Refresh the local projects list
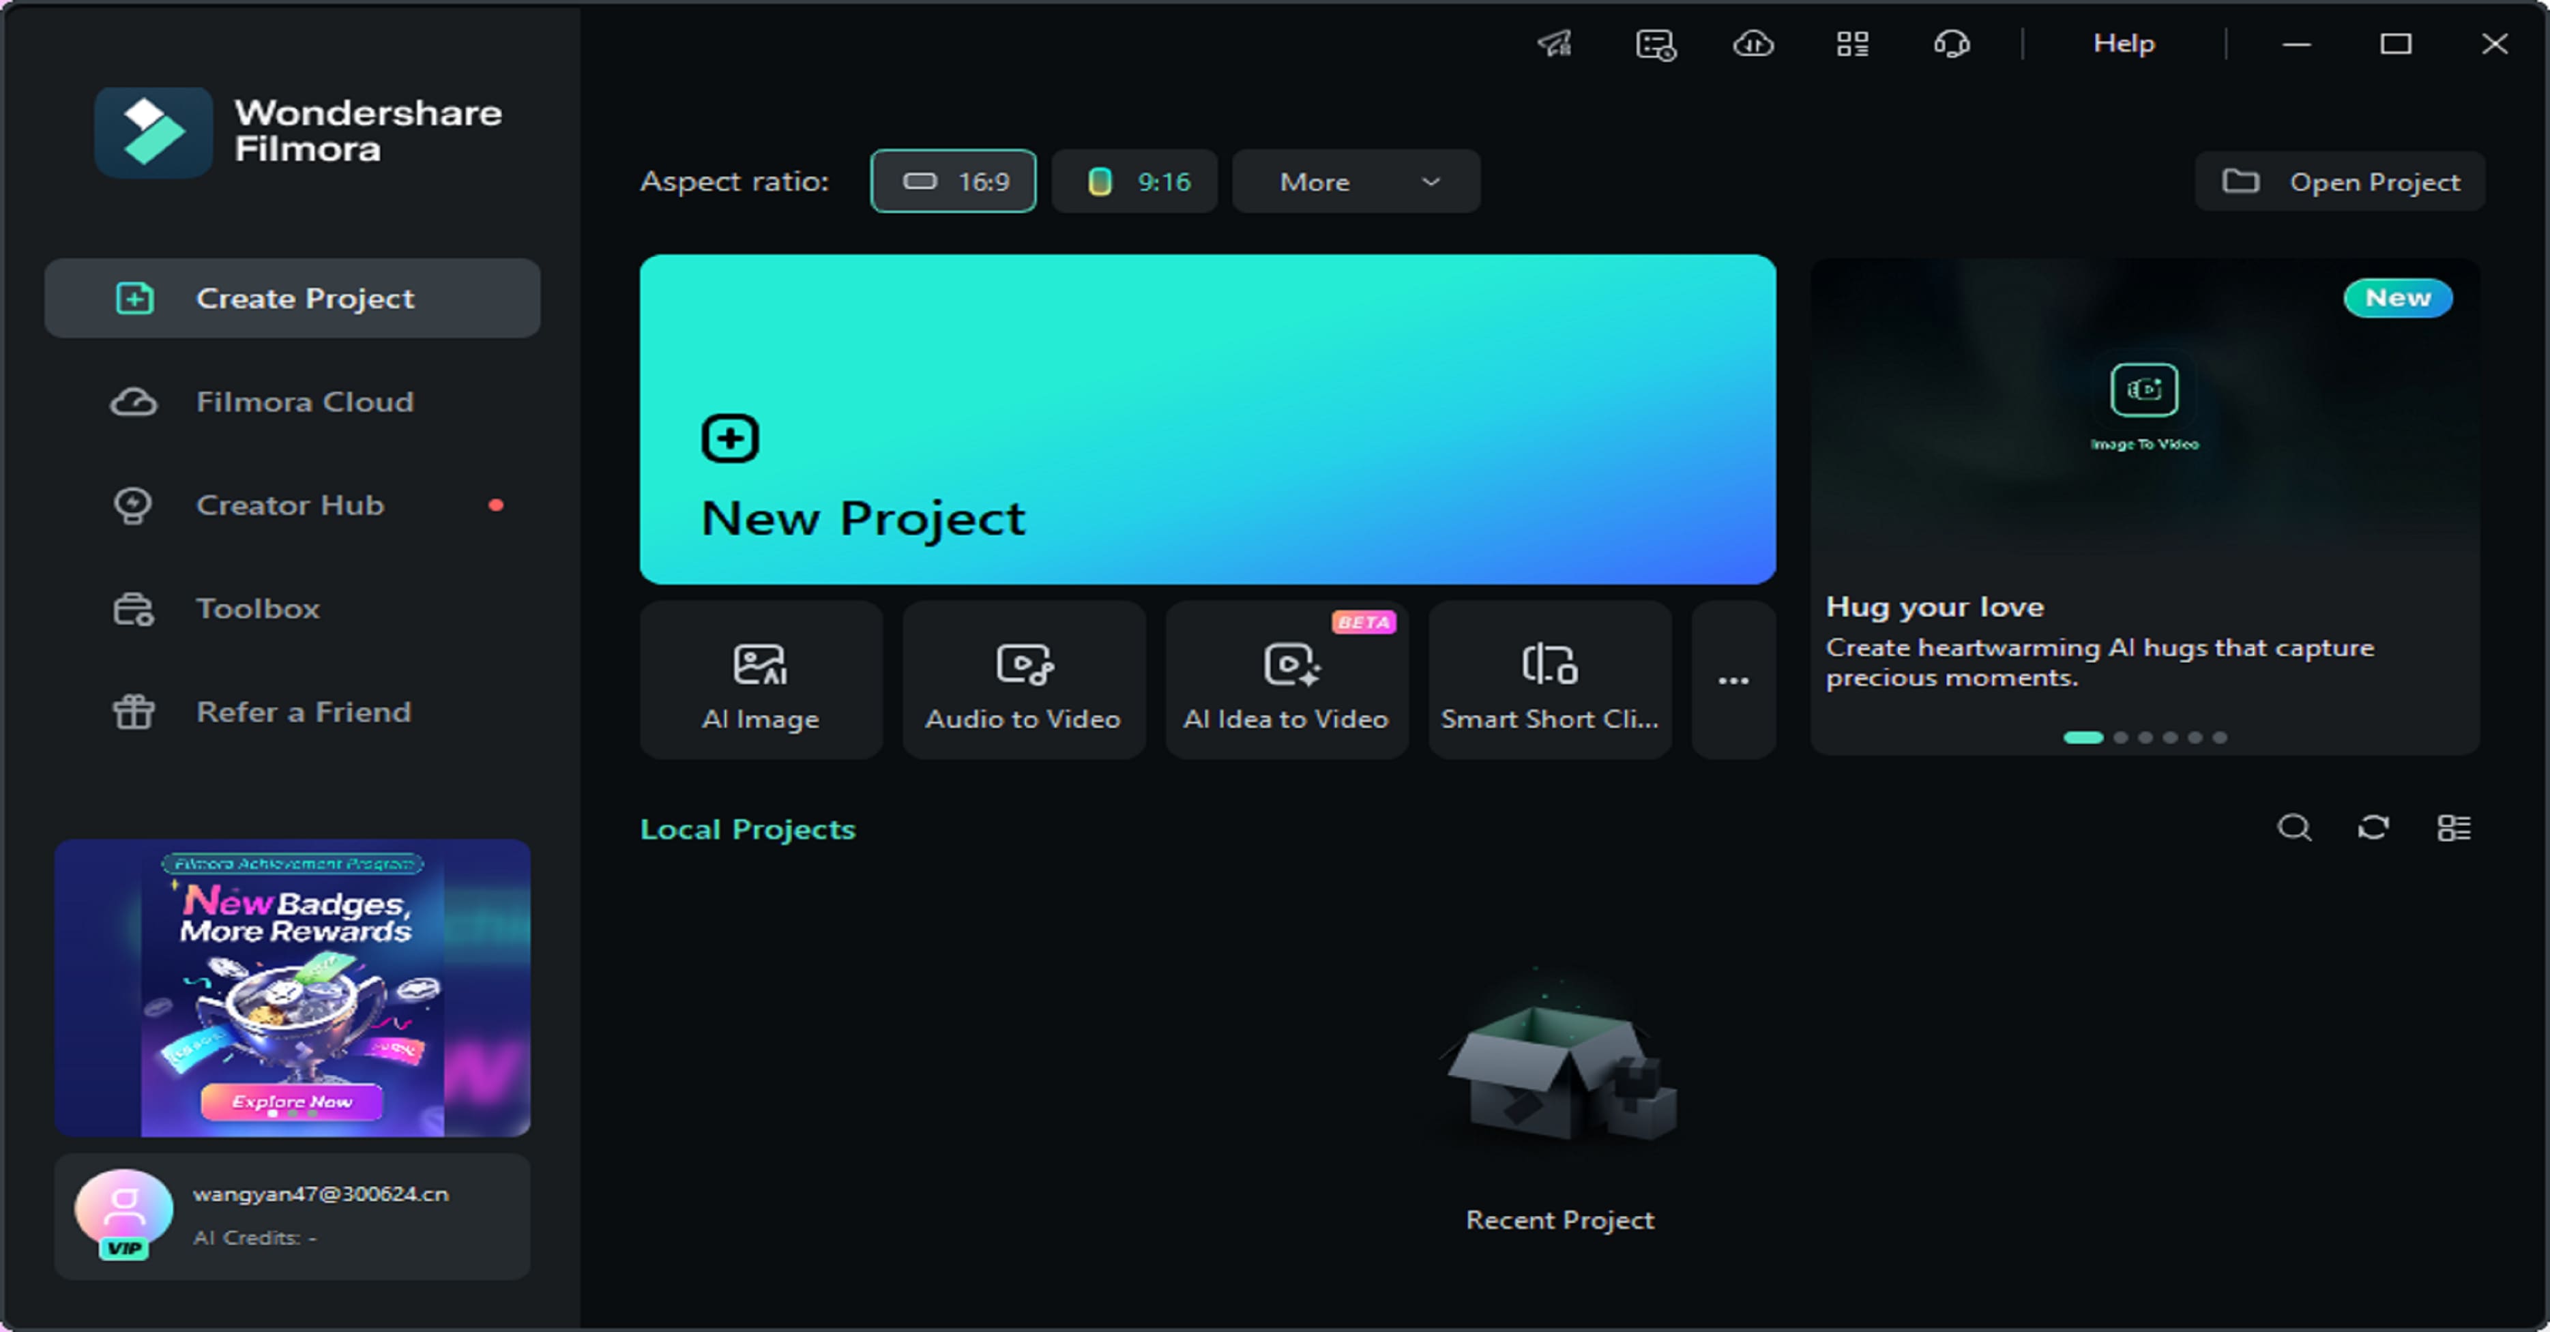Screen dimensions: 2550x1332 pyautogui.click(x=2374, y=827)
